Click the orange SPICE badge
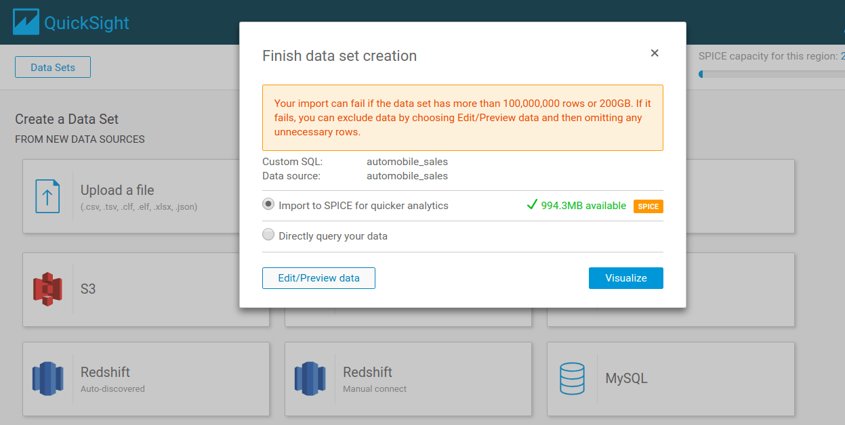Screen dimensions: 845x425 [x=648, y=206]
